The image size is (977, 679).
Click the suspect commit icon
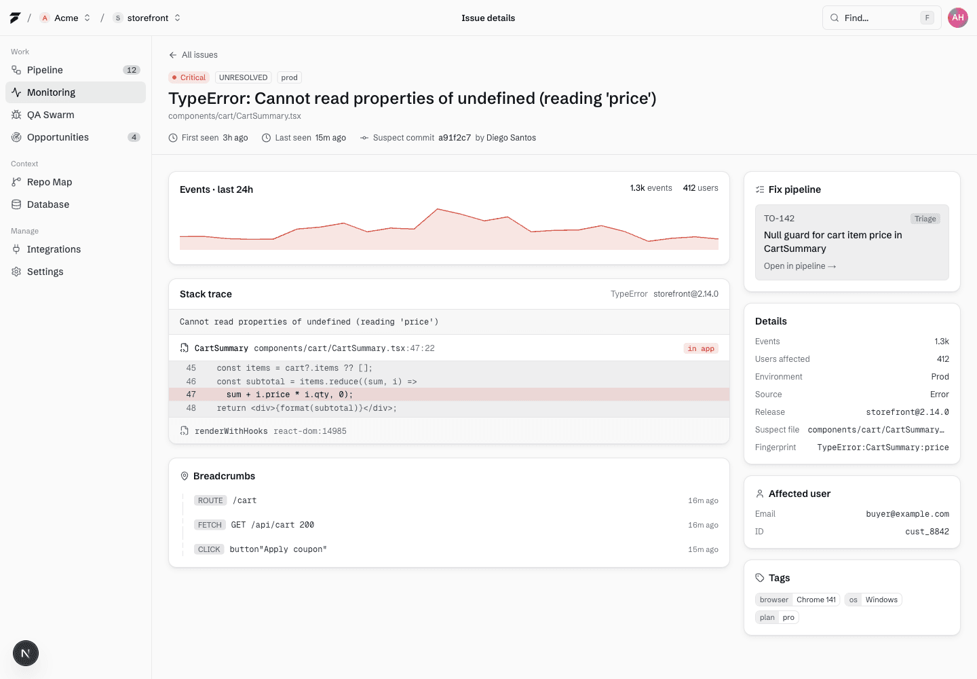(364, 138)
